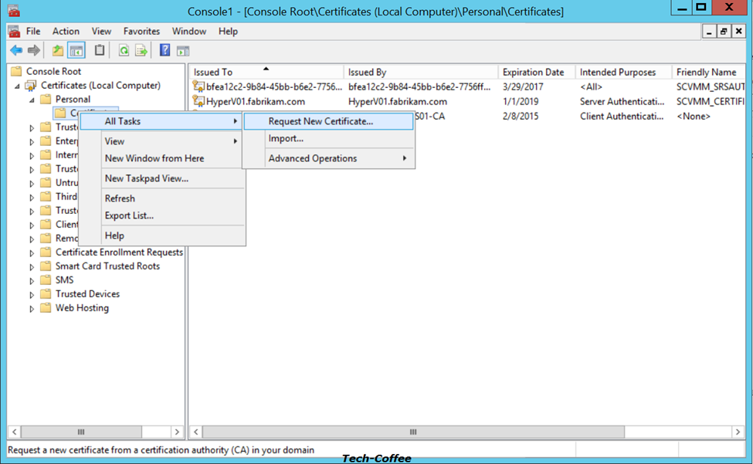Expand the Certificate Enrollment Requests node

(32, 253)
